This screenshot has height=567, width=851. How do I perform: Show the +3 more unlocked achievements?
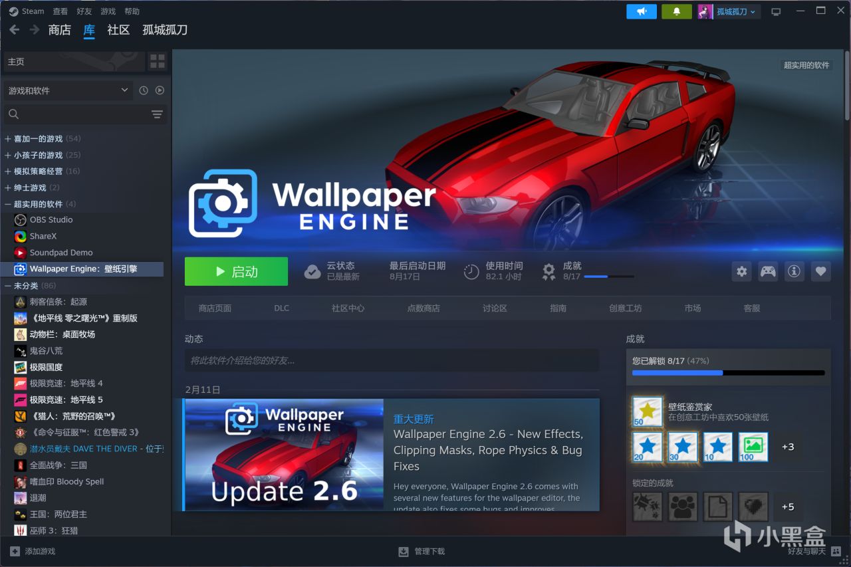(x=788, y=447)
